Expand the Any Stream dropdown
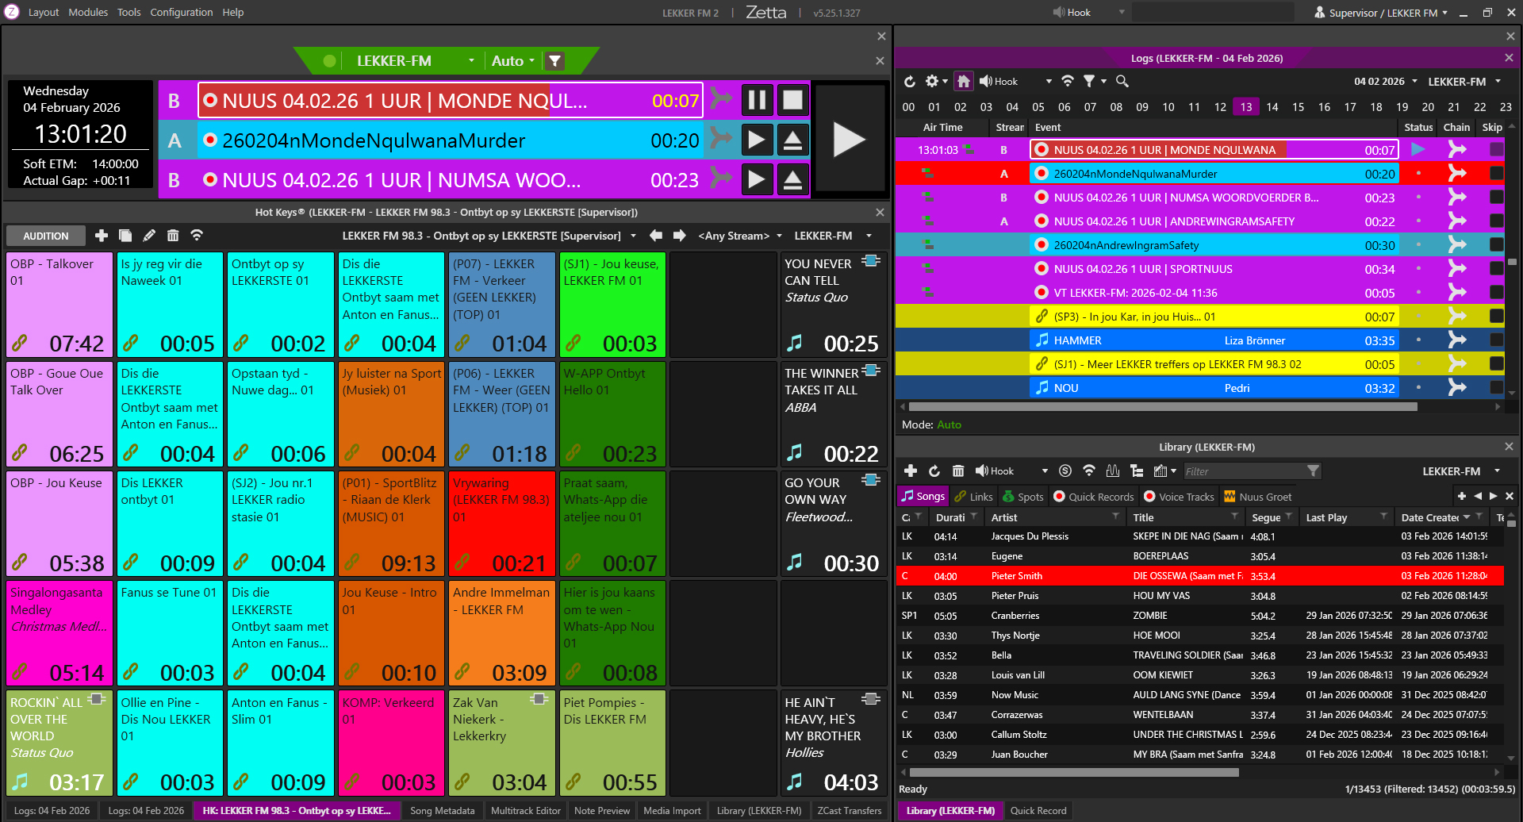This screenshot has width=1523, height=822. (739, 236)
